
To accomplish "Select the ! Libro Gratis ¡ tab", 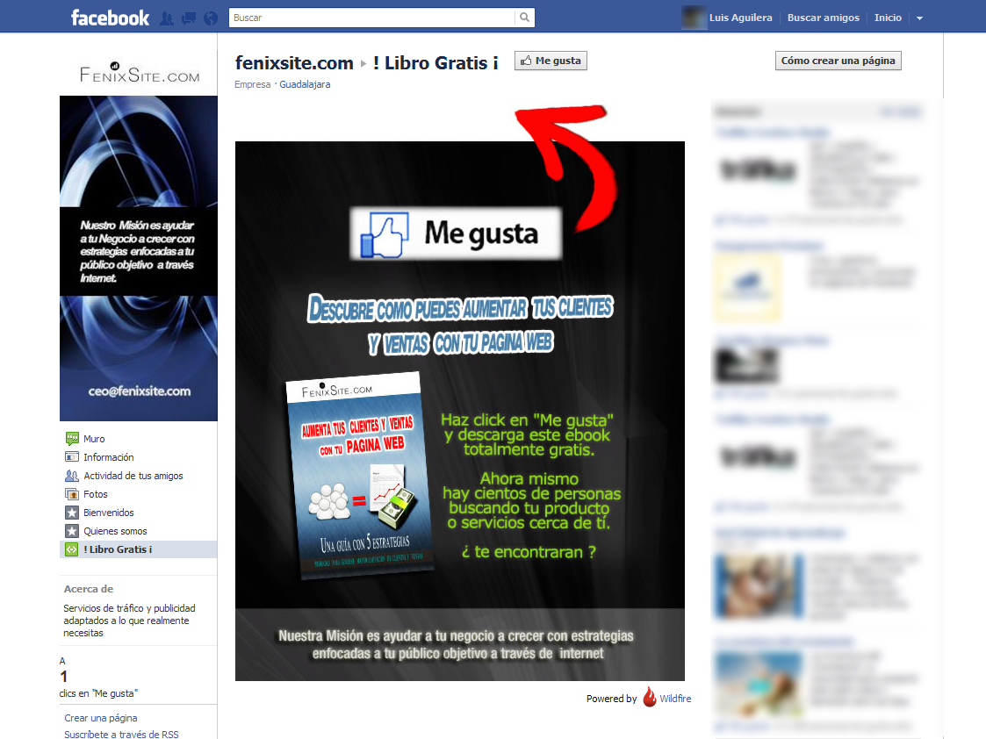I will [x=139, y=549].
